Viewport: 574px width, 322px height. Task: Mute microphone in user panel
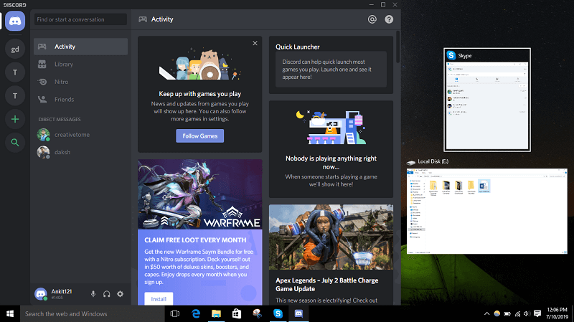[x=93, y=294]
